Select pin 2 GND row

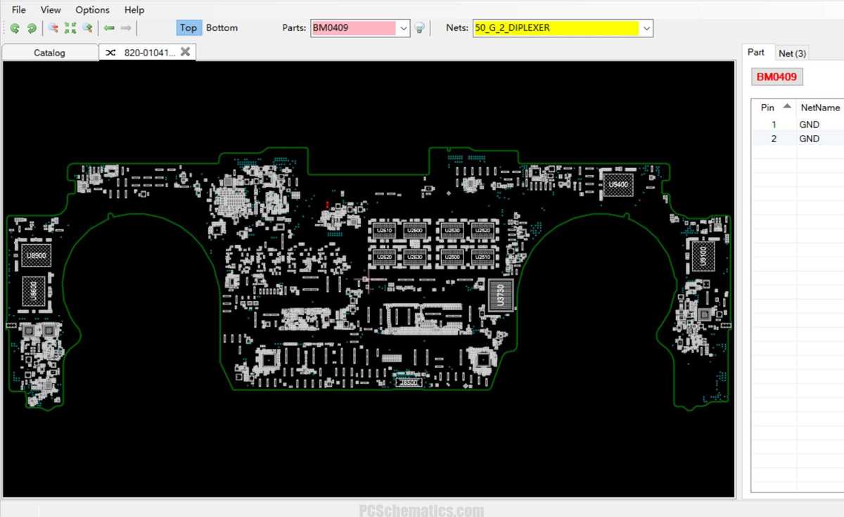[798, 139]
